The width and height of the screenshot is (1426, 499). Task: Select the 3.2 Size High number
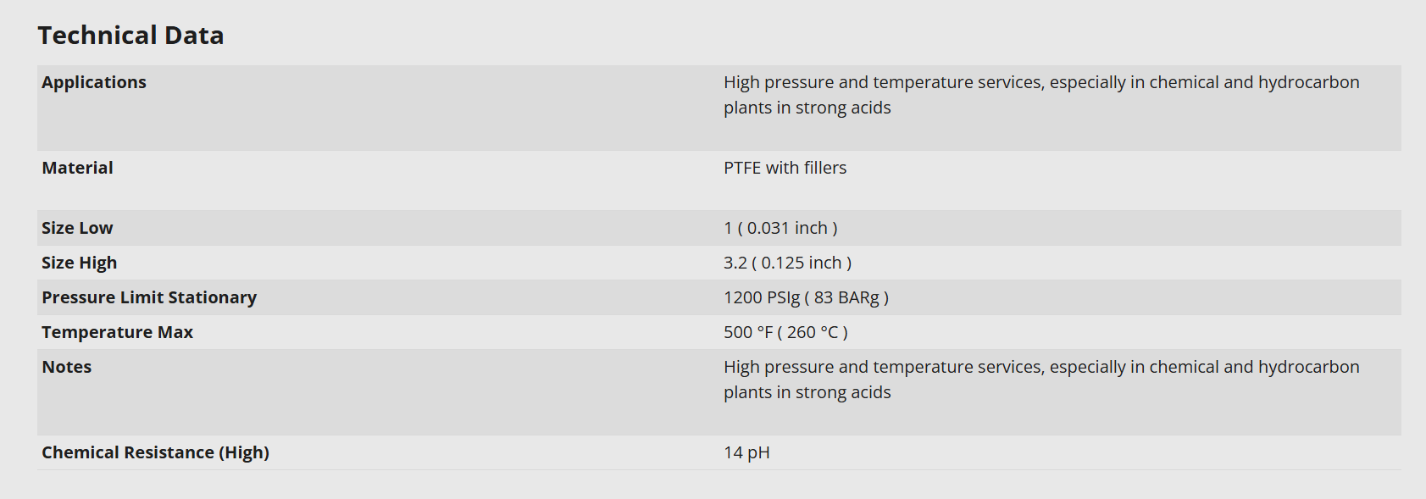pyautogui.click(x=735, y=263)
